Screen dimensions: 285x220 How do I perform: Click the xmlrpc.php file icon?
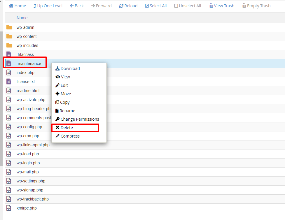point(9,208)
